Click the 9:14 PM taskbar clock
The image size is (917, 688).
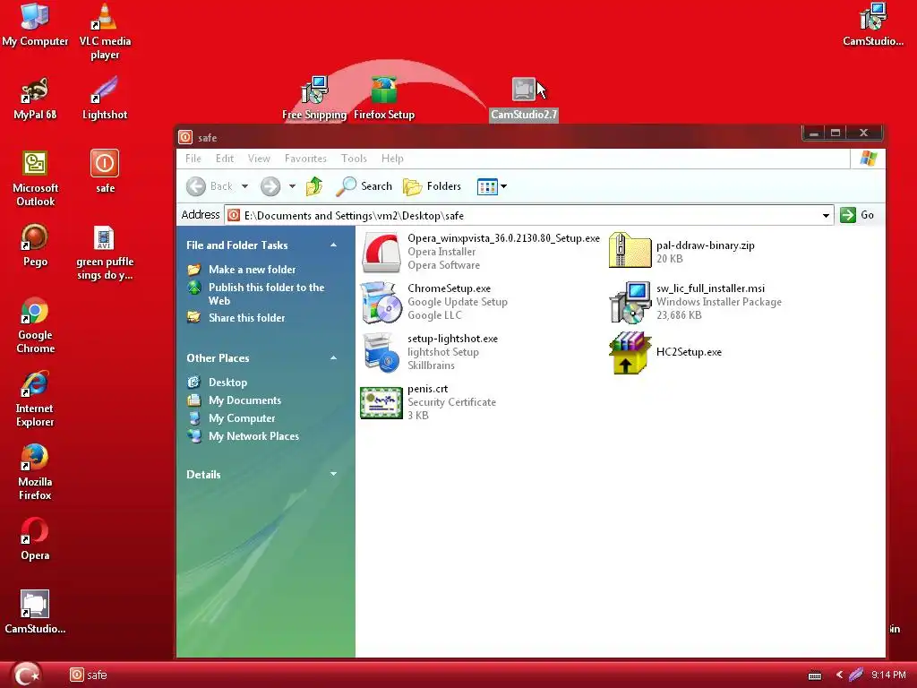tap(888, 675)
